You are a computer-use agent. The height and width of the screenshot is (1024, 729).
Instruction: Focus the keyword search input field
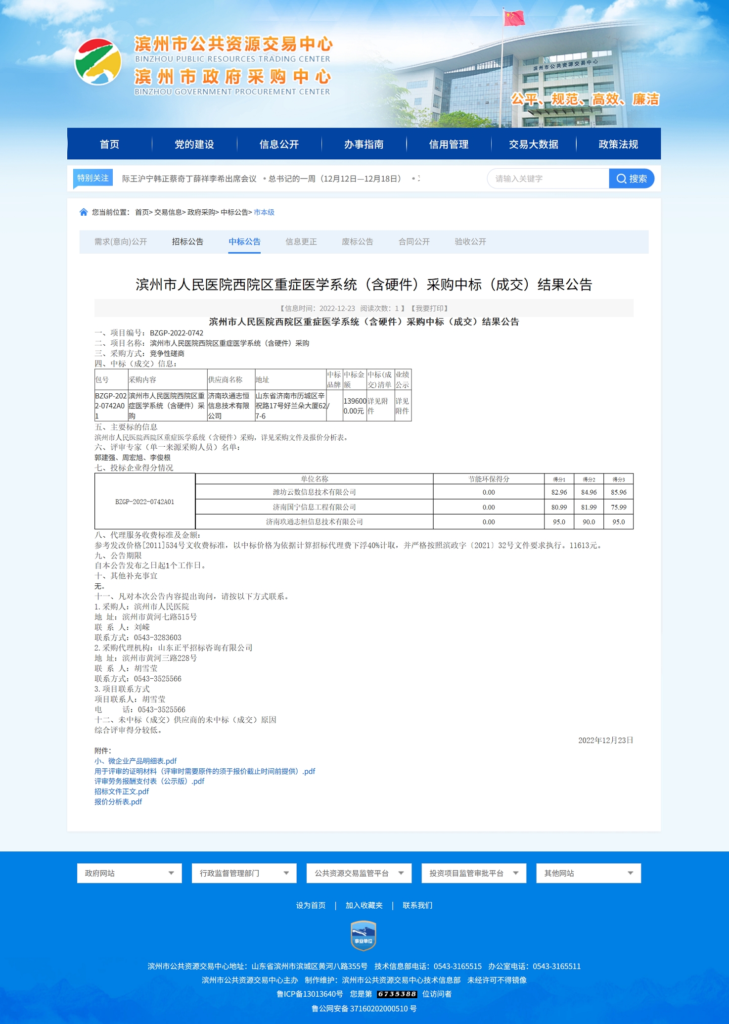pyautogui.click(x=547, y=179)
